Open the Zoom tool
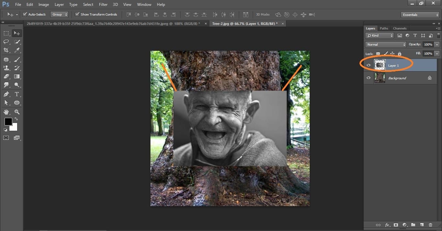 17,112
